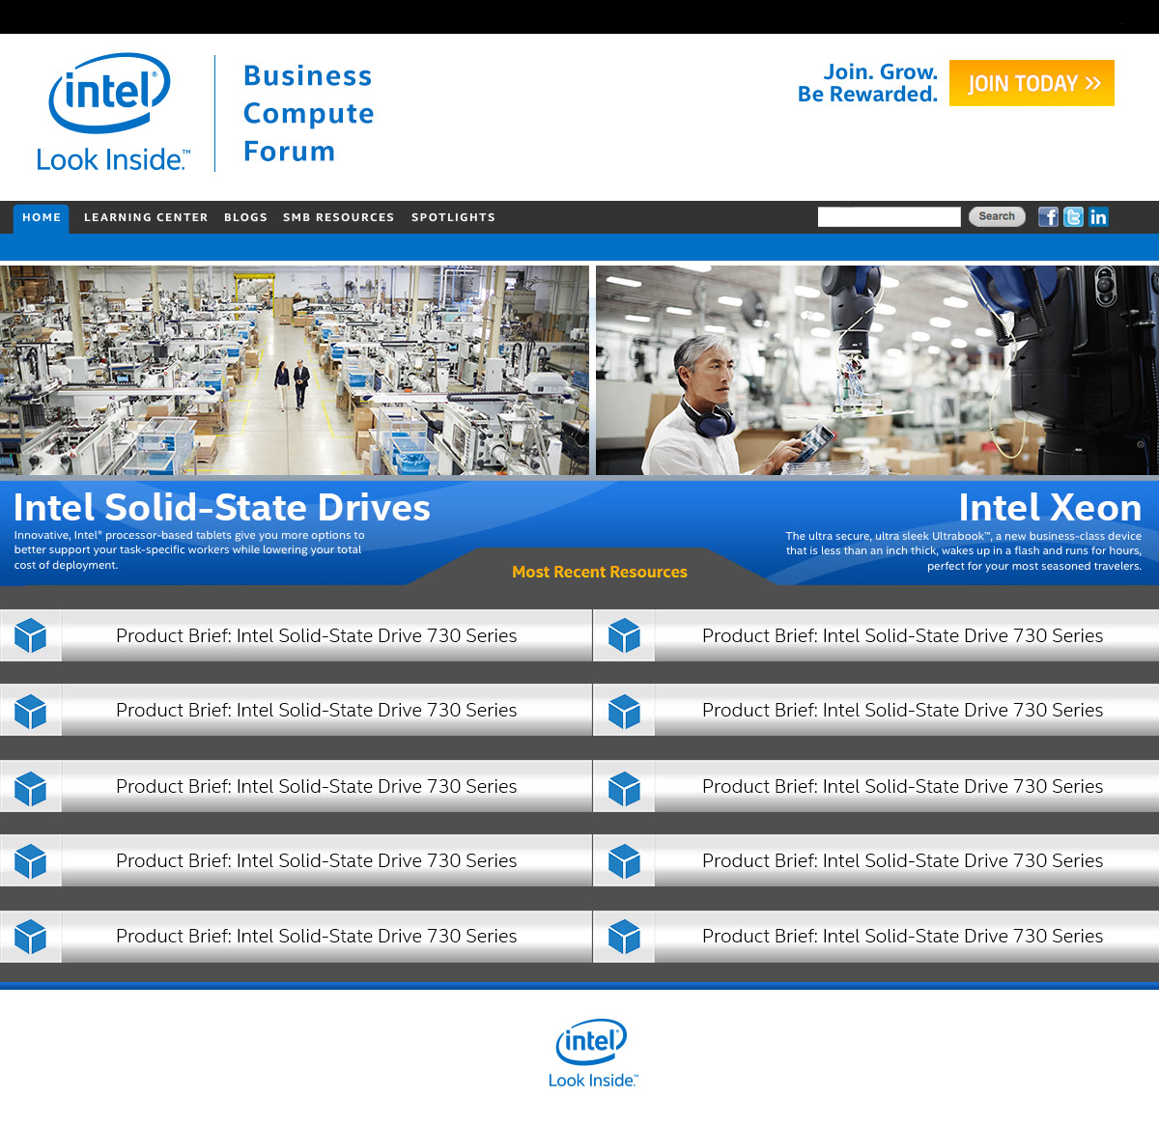Image resolution: width=1159 pixels, height=1123 pixels.
Task: Click the cube icon in second right-column row
Action: [624, 711]
